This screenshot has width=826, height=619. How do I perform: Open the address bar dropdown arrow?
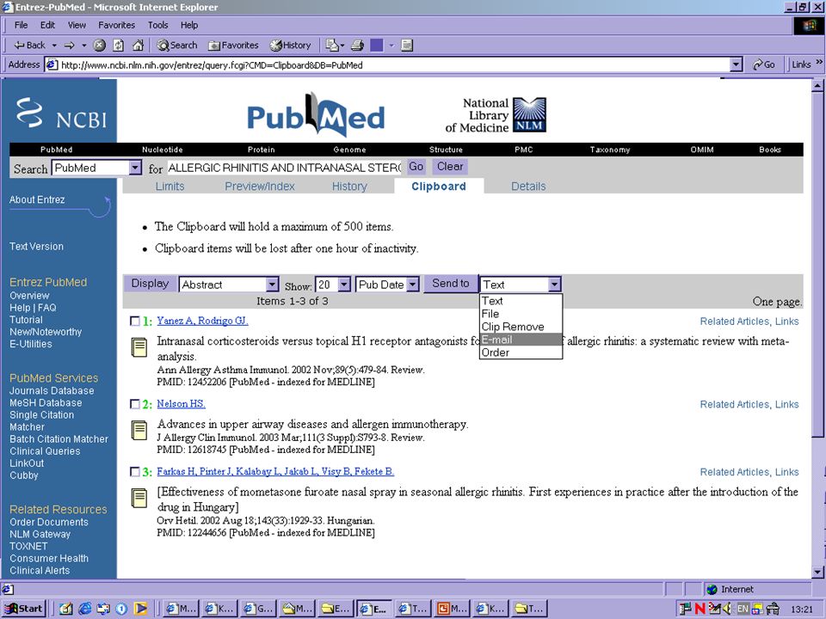737,64
